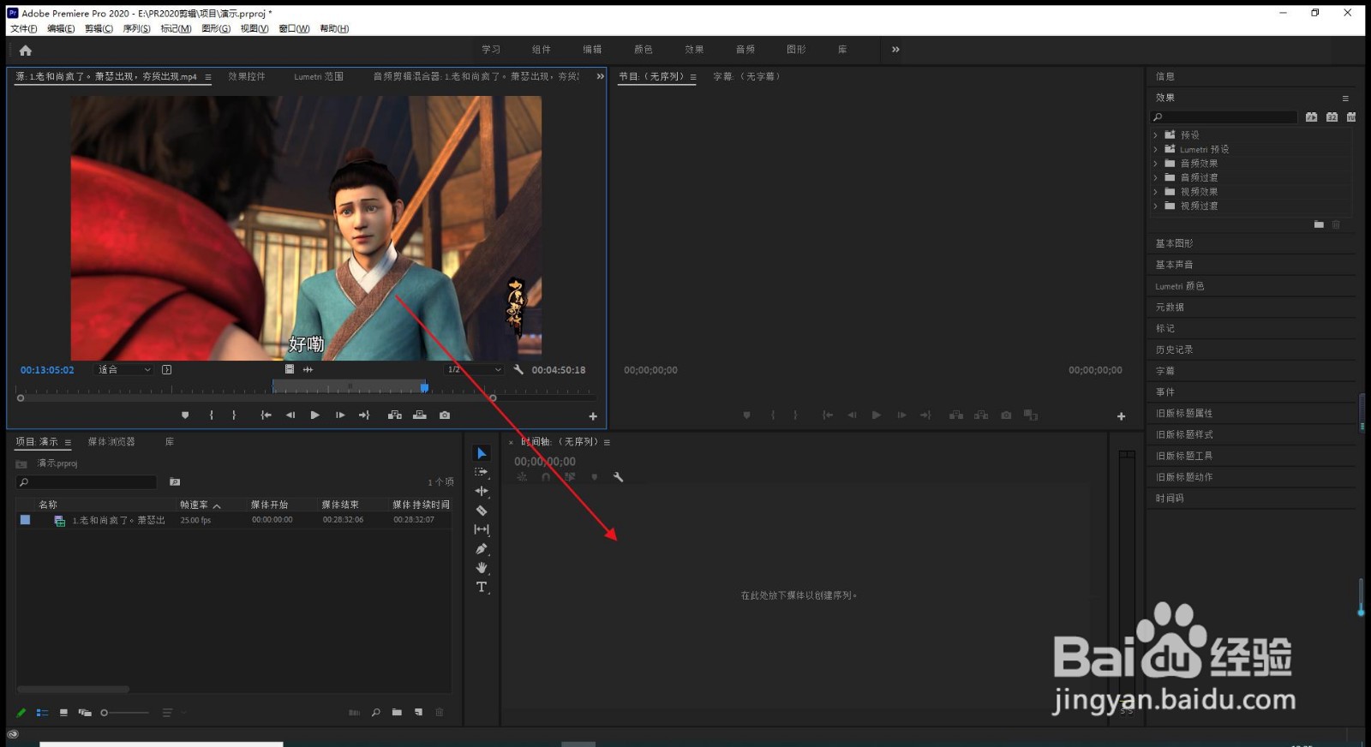
Task: Step forward one frame in the Source monitor
Action: (x=340, y=415)
